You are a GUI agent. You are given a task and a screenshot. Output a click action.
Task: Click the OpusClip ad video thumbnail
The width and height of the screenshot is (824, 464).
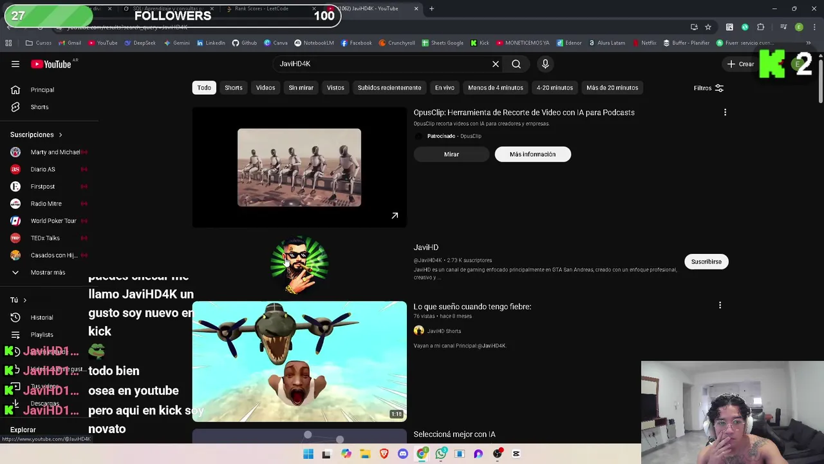pyautogui.click(x=299, y=167)
